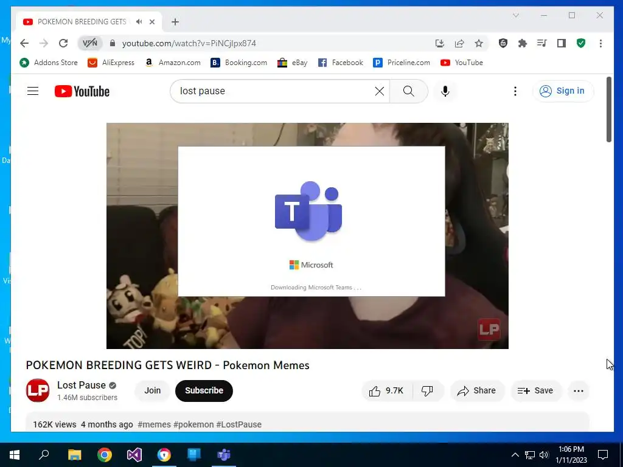Reload the page with the refresh icon

(63, 43)
